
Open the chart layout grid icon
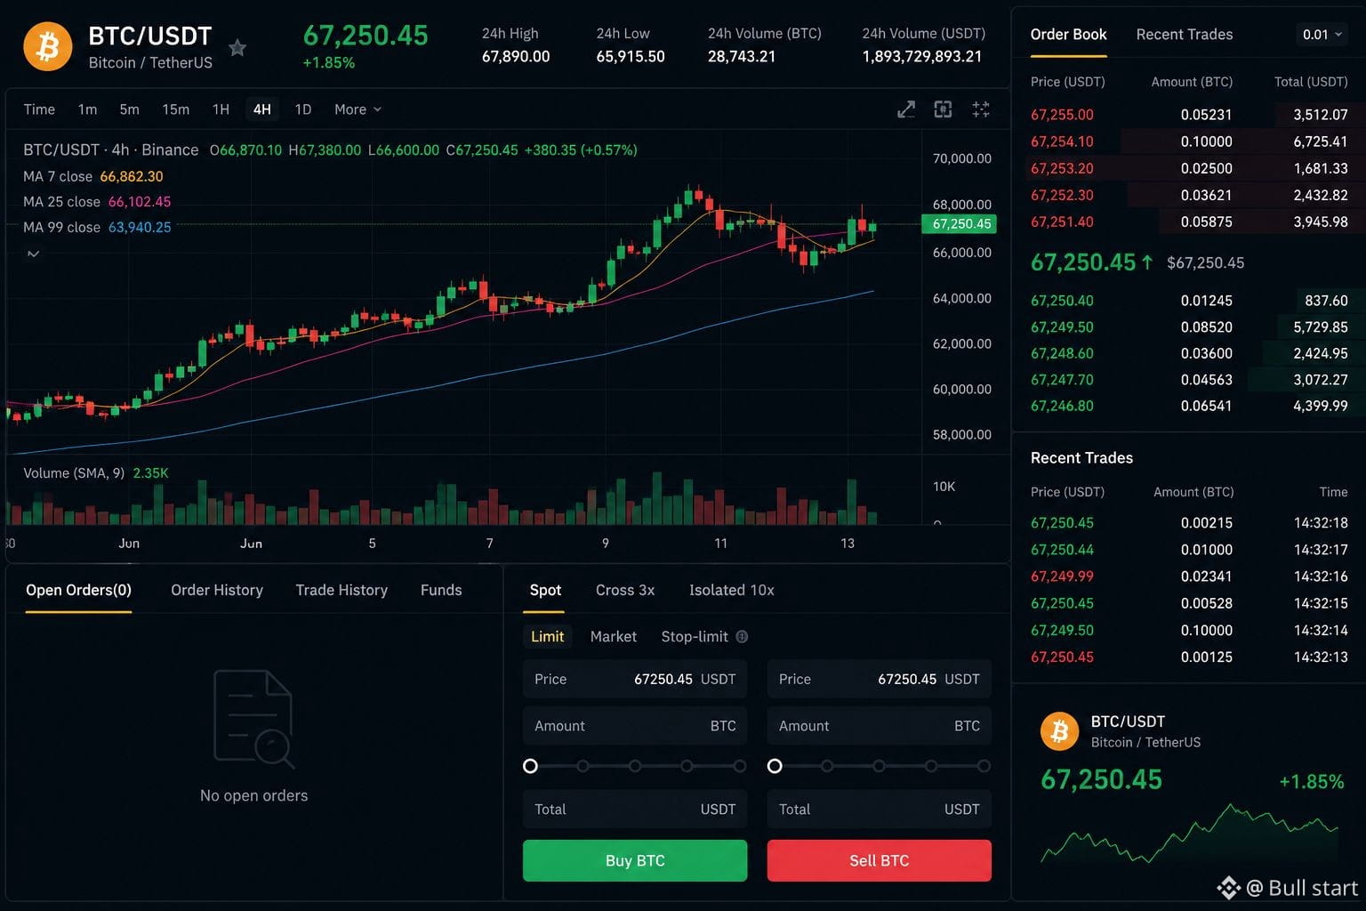click(x=981, y=109)
